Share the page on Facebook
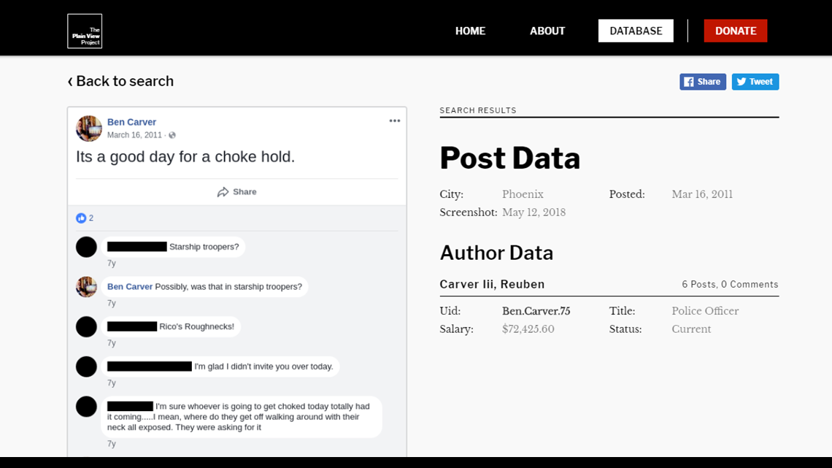 pyautogui.click(x=702, y=82)
